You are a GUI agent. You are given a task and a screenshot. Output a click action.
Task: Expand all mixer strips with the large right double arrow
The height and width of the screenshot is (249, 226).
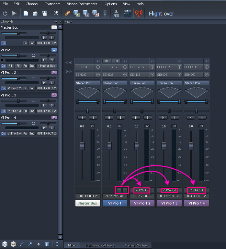[x=69, y=72]
